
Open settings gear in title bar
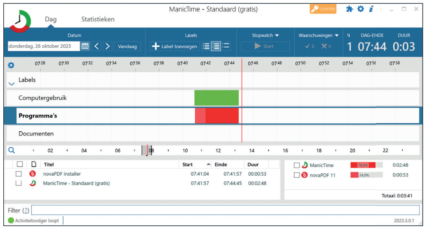click(x=361, y=9)
